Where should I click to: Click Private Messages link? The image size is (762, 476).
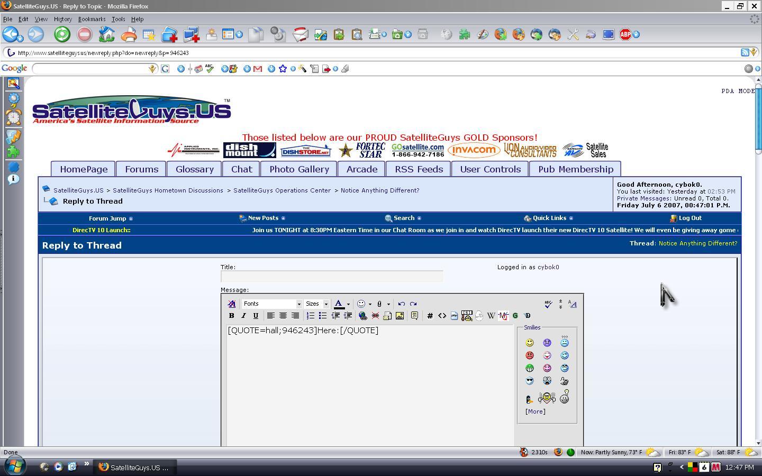(644, 198)
